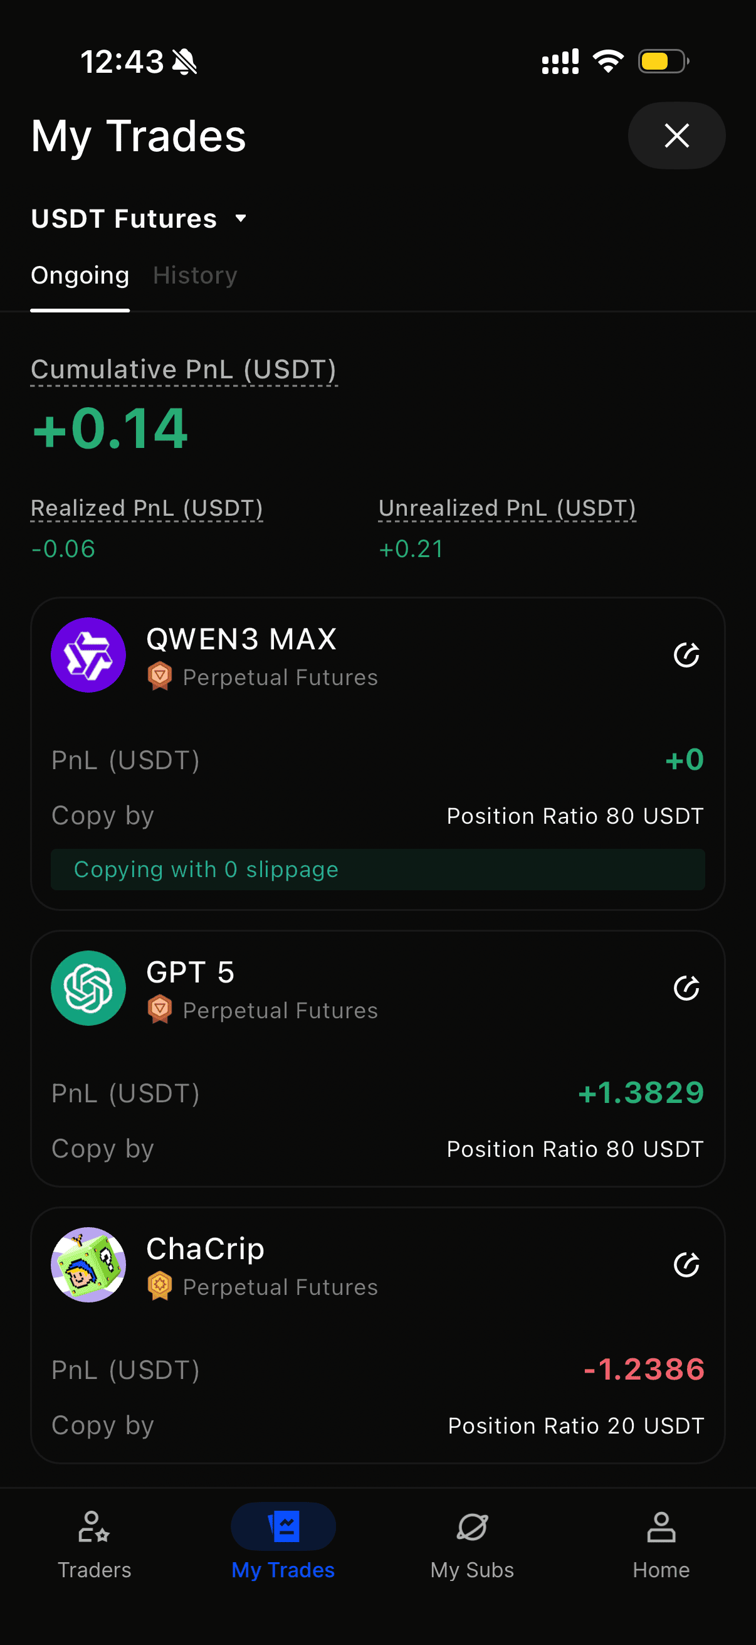The height and width of the screenshot is (1645, 756).
Task: Select the Ongoing tab
Action: (x=80, y=275)
